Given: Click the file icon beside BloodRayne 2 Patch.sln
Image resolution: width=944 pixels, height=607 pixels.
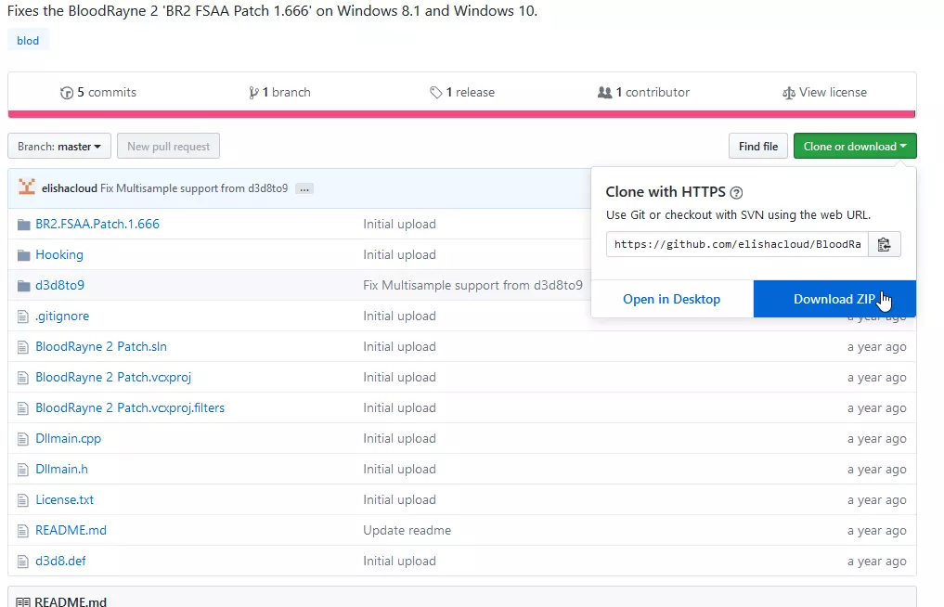Looking at the screenshot, I should 23,347.
